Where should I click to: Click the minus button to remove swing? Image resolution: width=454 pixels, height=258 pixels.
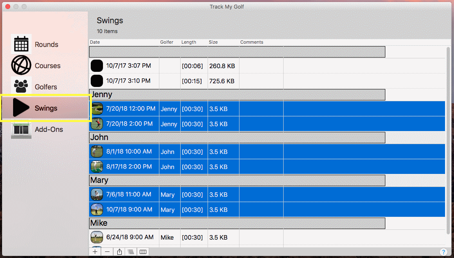click(x=107, y=252)
